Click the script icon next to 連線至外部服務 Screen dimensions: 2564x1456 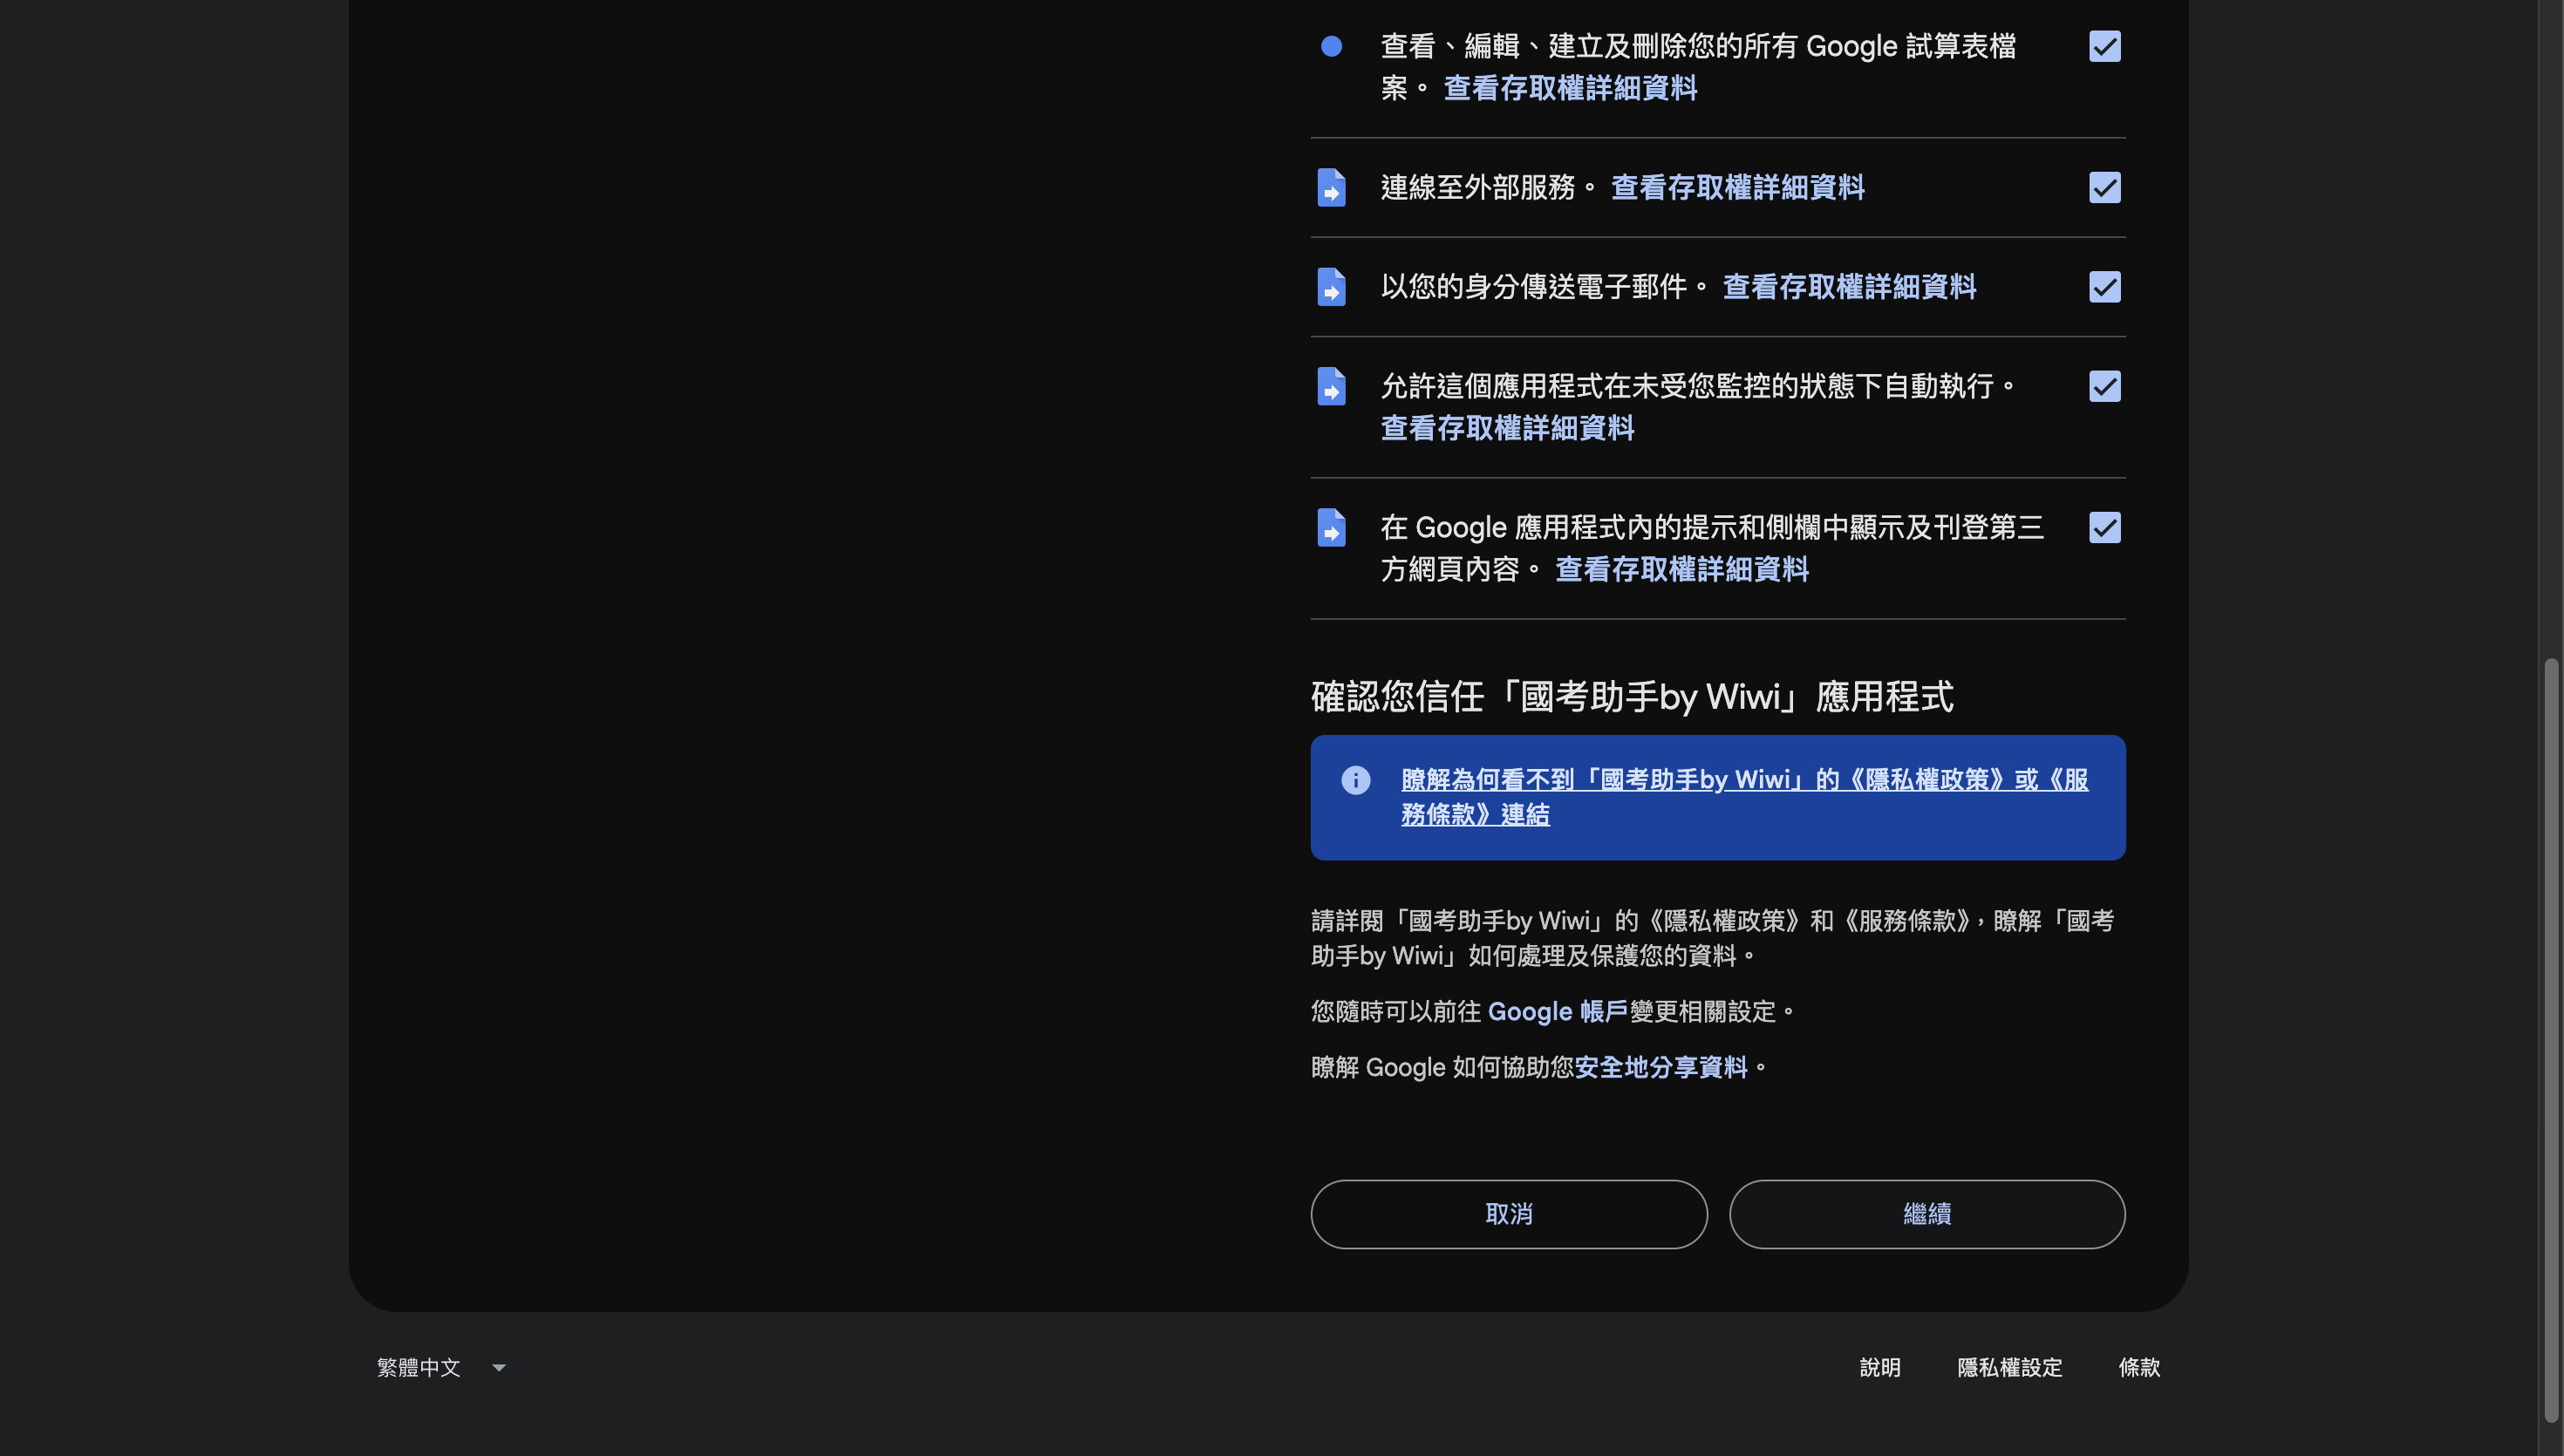click(x=1331, y=188)
